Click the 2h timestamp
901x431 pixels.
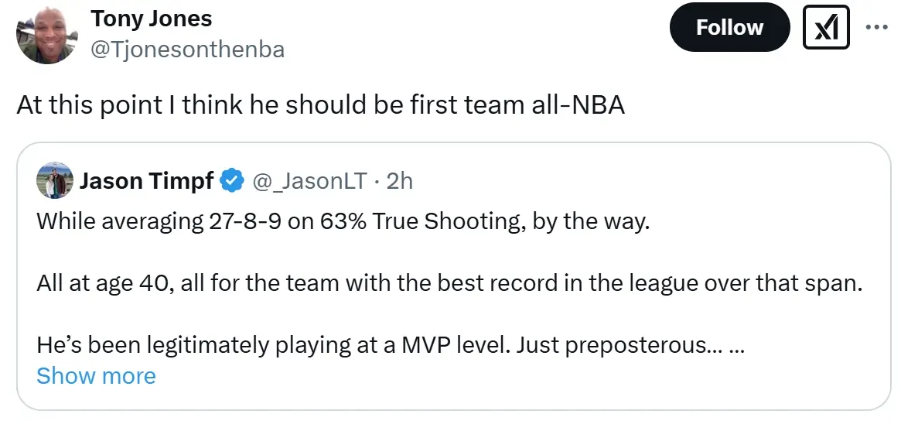pos(399,181)
